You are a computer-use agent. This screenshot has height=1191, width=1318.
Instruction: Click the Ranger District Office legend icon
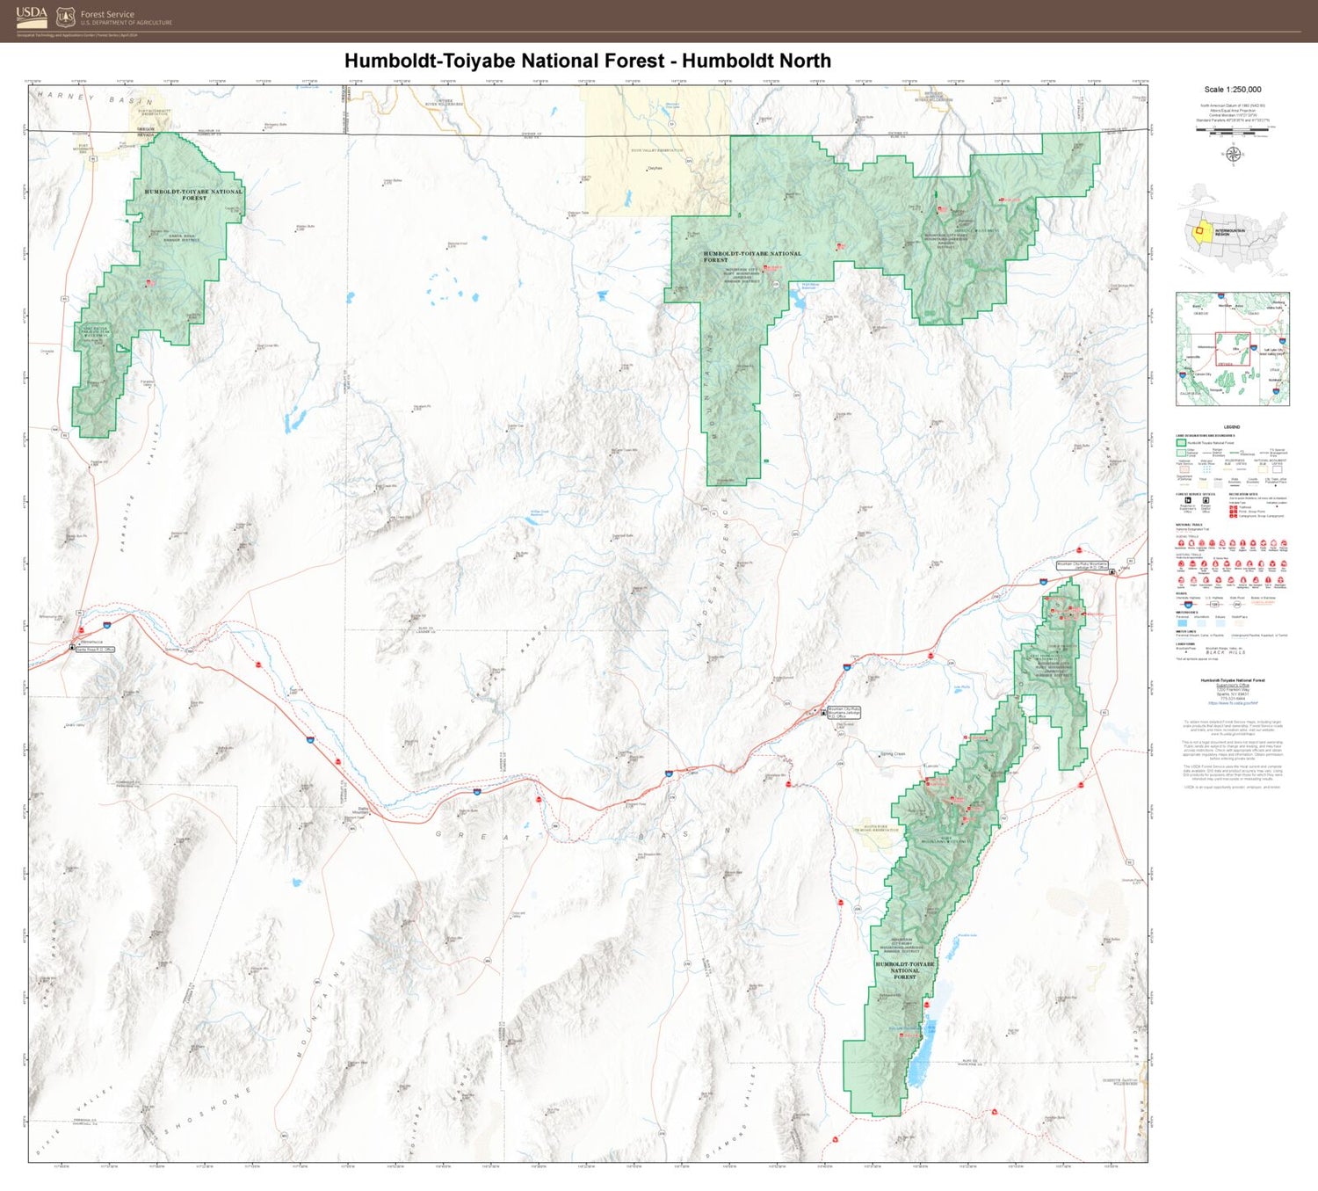pyautogui.click(x=1206, y=500)
